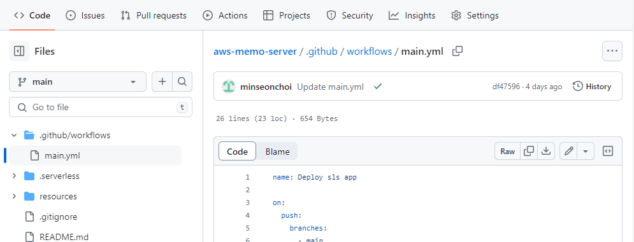Click the add file plus icon
This screenshot has width=634, height=242.
coord(162,82)
